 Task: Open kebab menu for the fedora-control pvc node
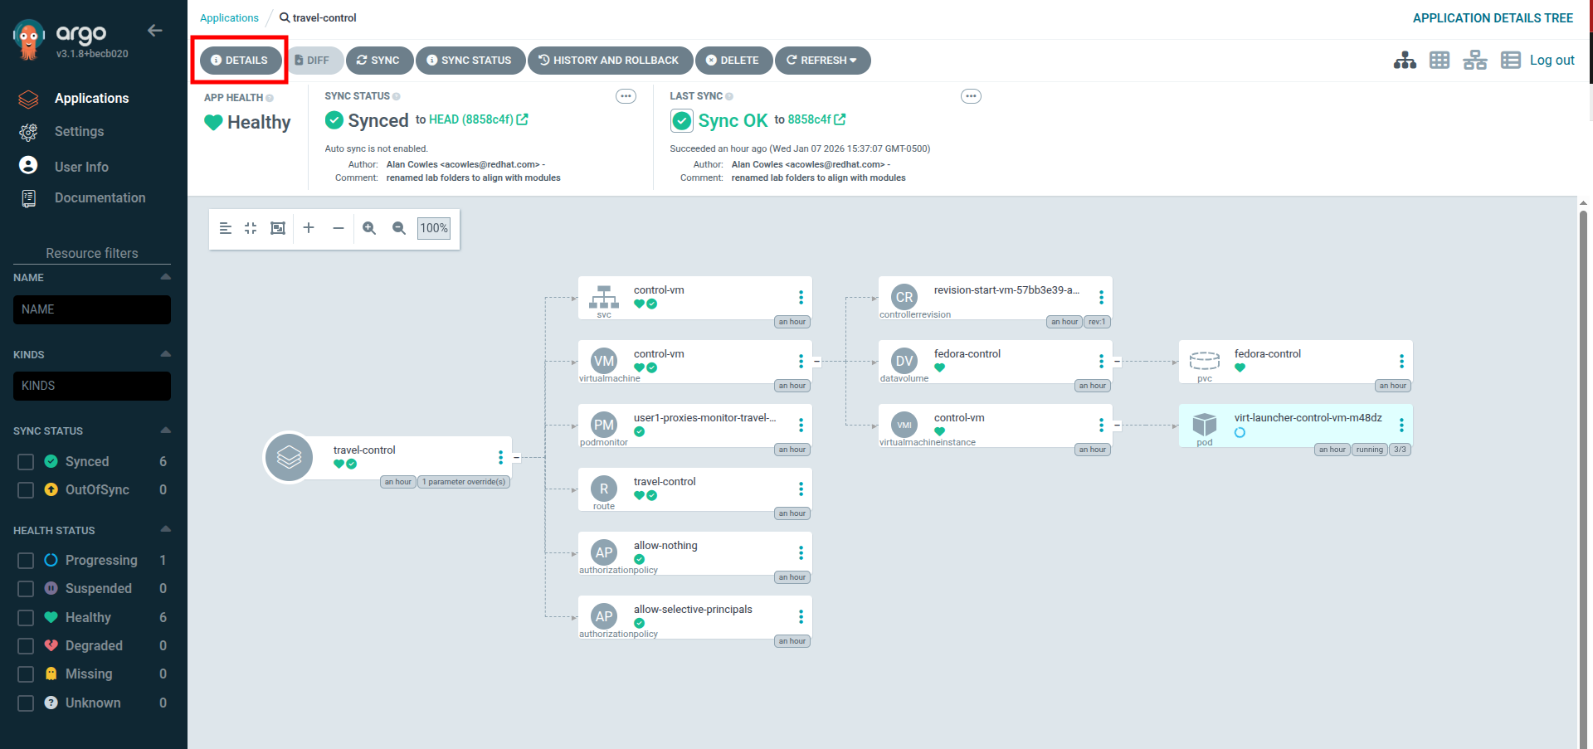pyautogui.click(x=1401, y=362)
